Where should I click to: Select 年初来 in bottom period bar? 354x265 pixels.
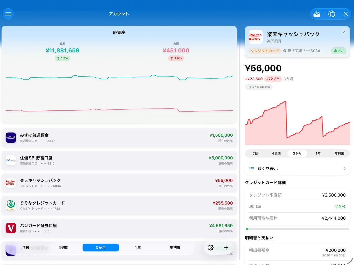[175, 248]
